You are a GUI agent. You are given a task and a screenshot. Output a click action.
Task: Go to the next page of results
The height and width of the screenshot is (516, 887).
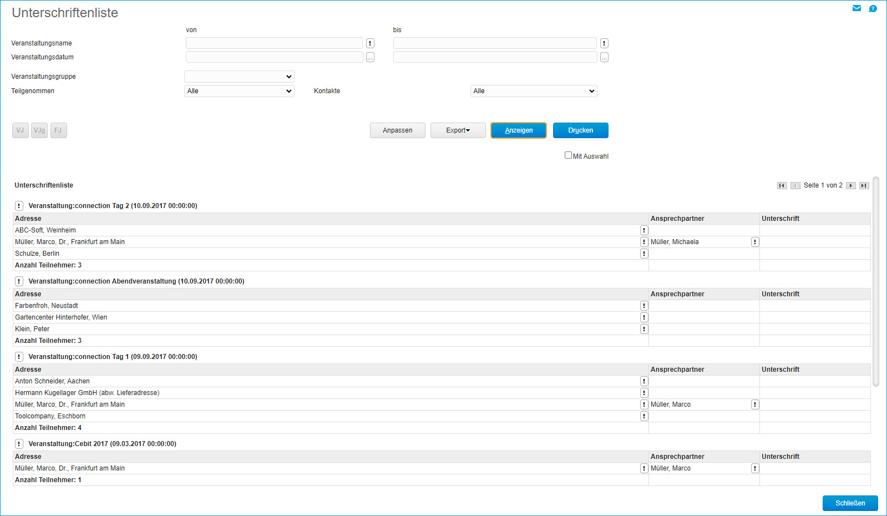coord(851,185)
